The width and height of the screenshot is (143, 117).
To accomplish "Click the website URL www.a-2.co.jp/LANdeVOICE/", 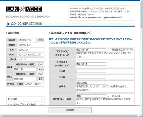I will [x=102, y=17].
